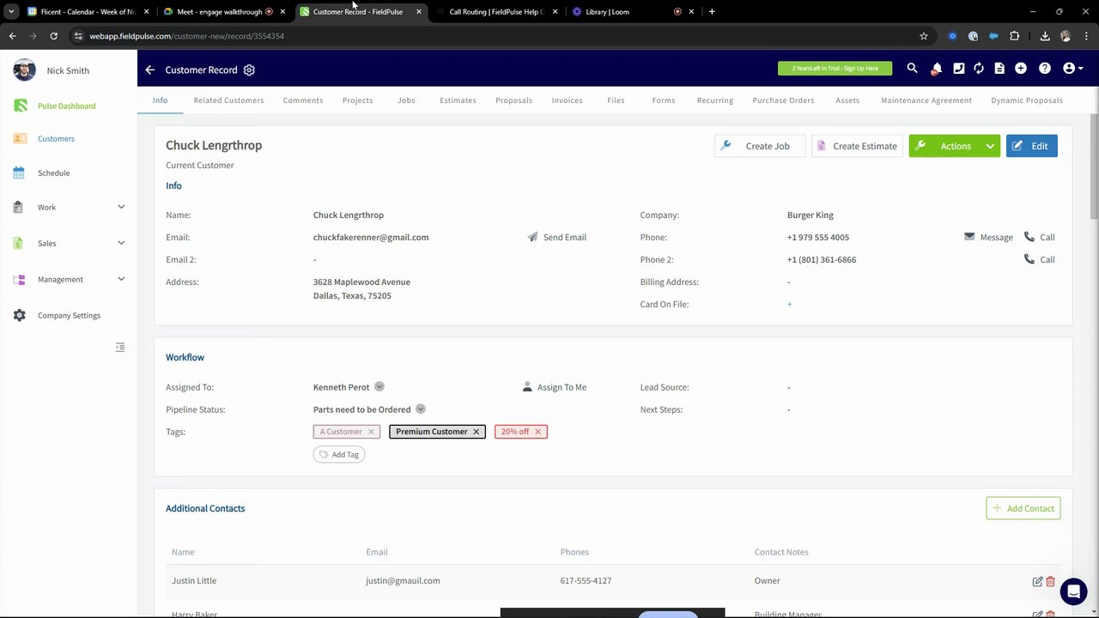Click the Add Tag button

339,455
